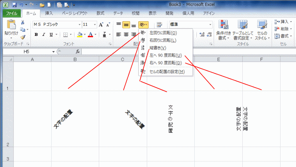This screenshot has width=296, height=167.
Task: Open テーブルとして書式設定 gallery
Action: point(243,30)
